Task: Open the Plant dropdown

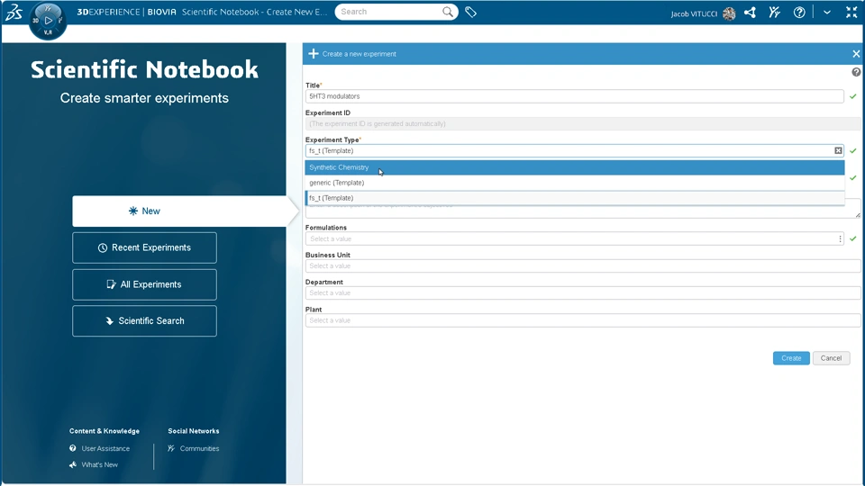Action: pyautogui.click(x=583, y=320)
